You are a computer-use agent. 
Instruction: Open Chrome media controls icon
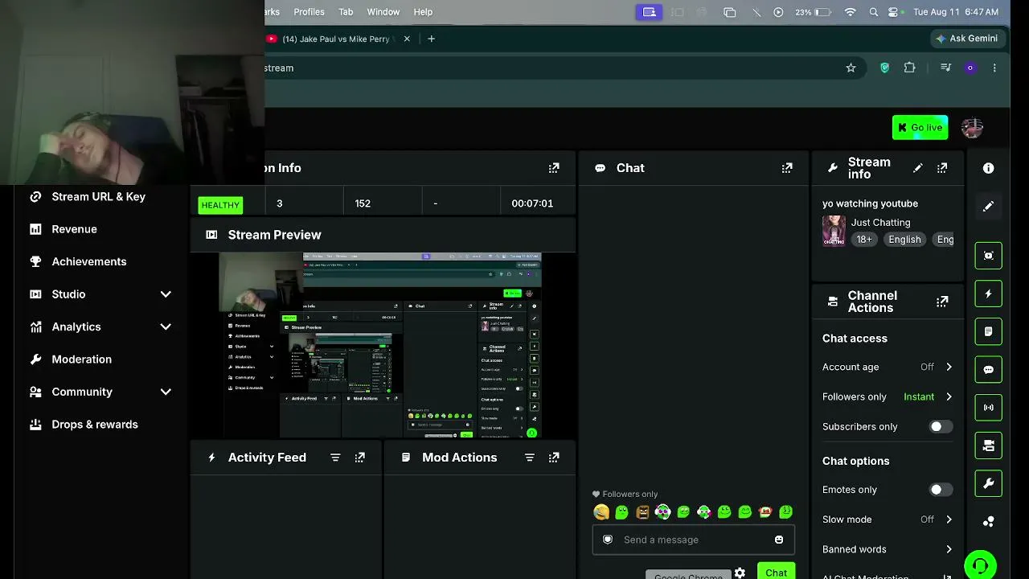coord(945,68)
